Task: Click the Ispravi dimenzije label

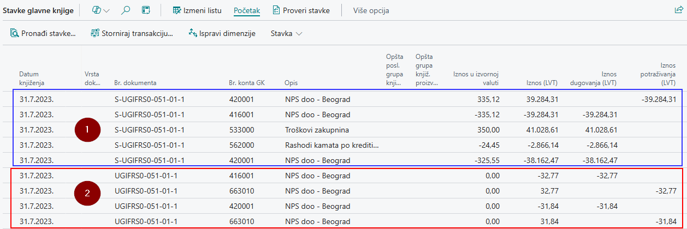Action: click(227, 33)
